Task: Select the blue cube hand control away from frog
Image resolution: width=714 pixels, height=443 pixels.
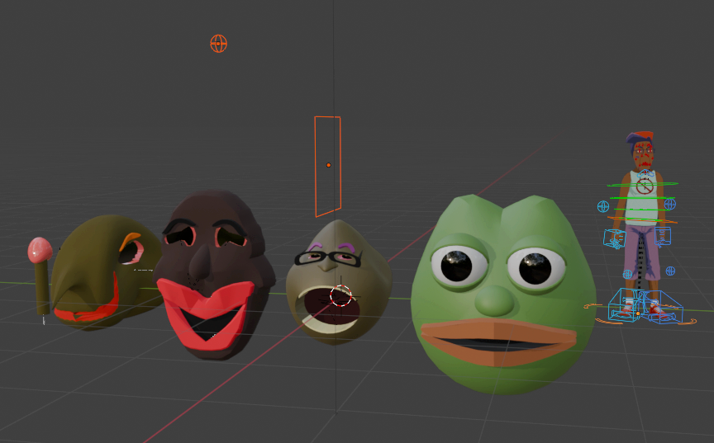Action: (663, 236)
